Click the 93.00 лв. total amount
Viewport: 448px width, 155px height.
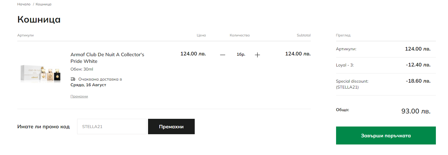[416, 111]
